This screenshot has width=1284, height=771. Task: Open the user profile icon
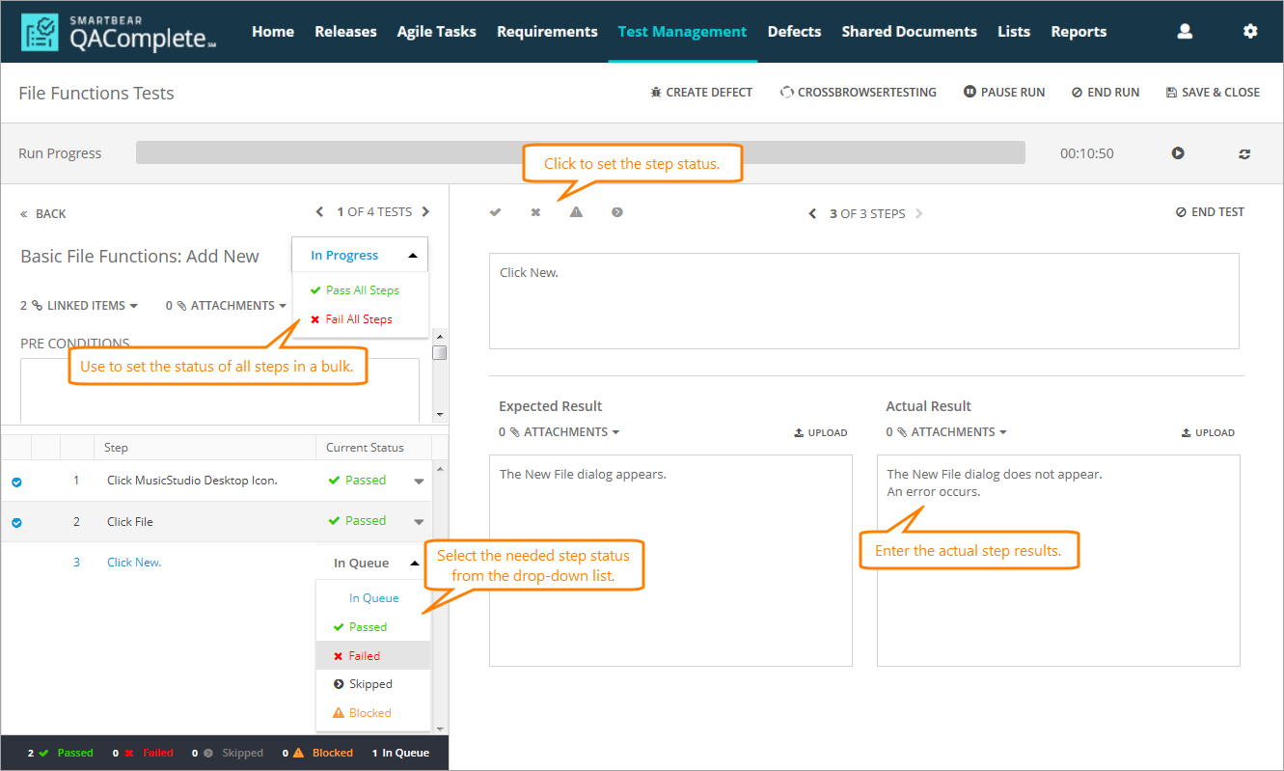point(1185,32)
